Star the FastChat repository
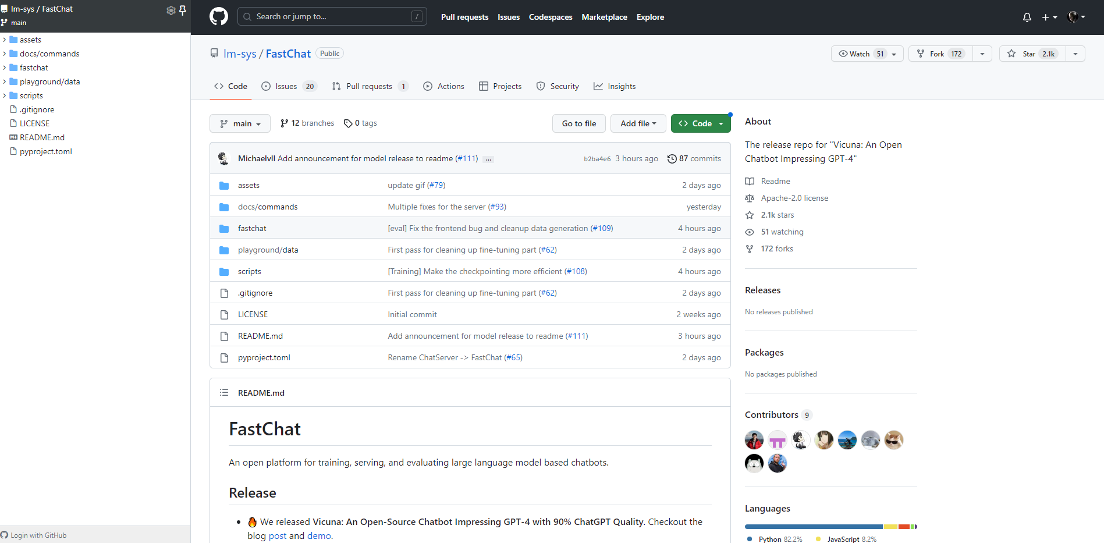Image resolution: width=1104 pixels, height=543 pixels. click(x=1032, y=54)
